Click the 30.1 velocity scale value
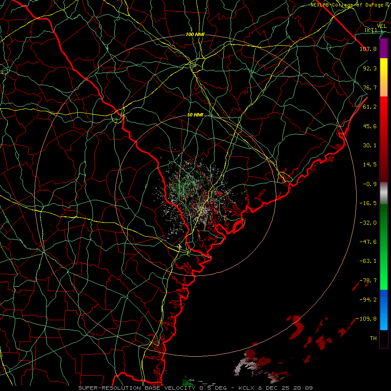This screenshot has width=391, height=391. [370, 146]
